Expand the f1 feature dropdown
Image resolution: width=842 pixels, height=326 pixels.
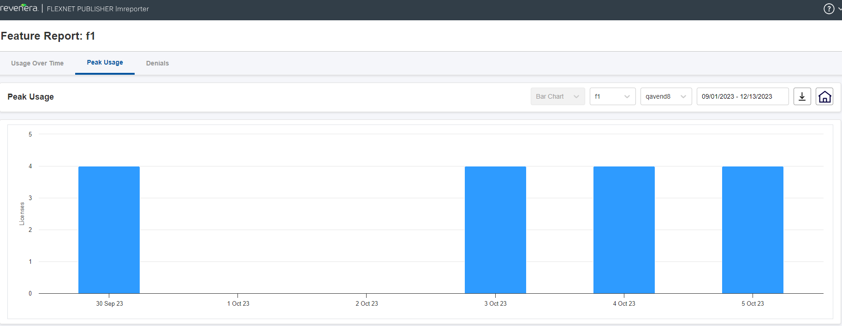[613, 96]
